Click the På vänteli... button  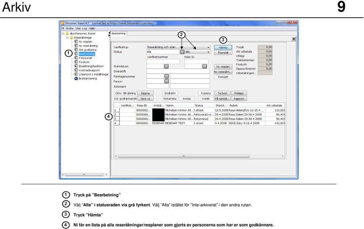(223, 99)
